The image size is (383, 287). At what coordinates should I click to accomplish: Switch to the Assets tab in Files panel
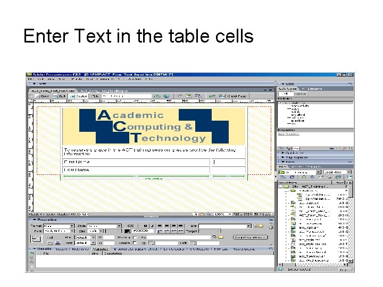click(x=297, y=167)
